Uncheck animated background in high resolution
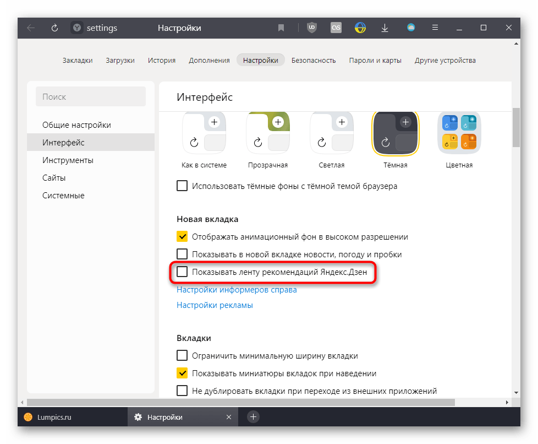Screen dimensions: 538x444 182,236
